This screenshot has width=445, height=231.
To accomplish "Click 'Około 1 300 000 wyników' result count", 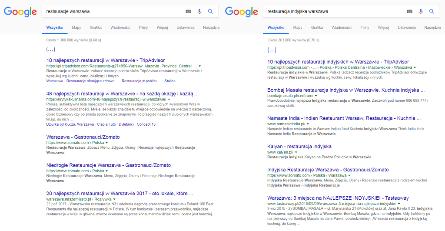I will point(73,40).
